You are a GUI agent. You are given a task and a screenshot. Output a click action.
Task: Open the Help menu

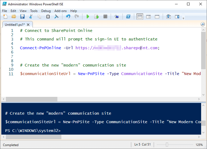click(74, 11)
